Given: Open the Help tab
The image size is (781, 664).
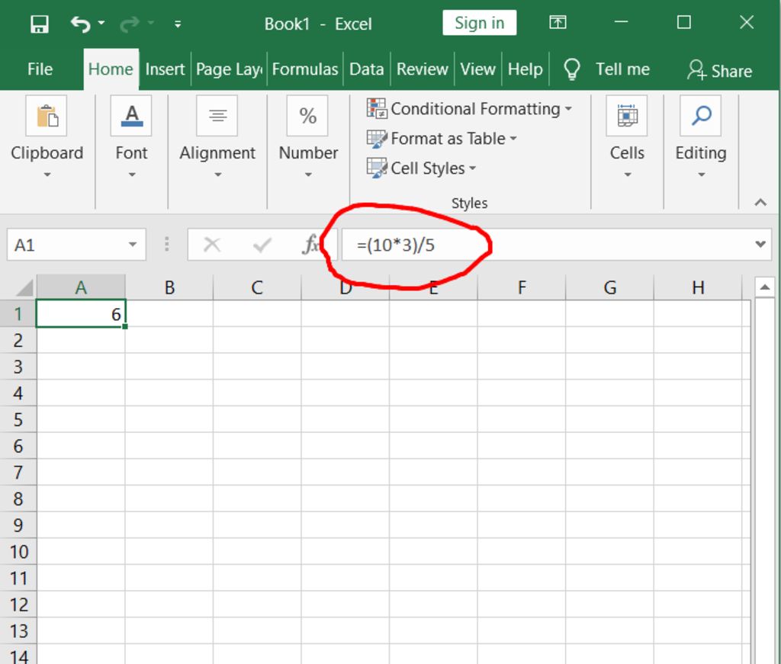Looking at the screenshot, I should pos(525,69).
